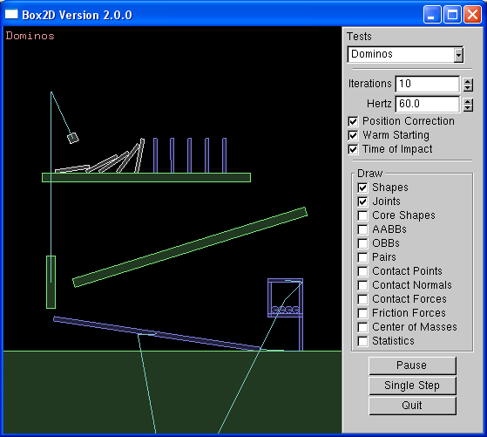Pause the simulation

click(x=412, y=365)
